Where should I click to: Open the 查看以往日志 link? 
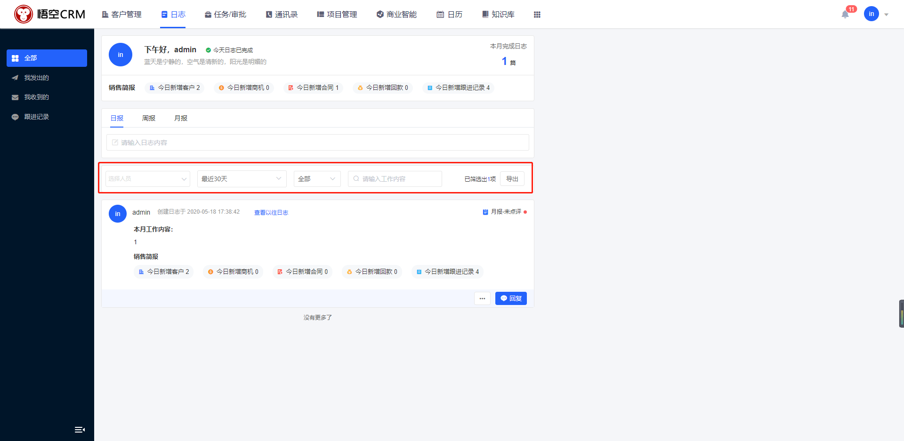point(271,213)
